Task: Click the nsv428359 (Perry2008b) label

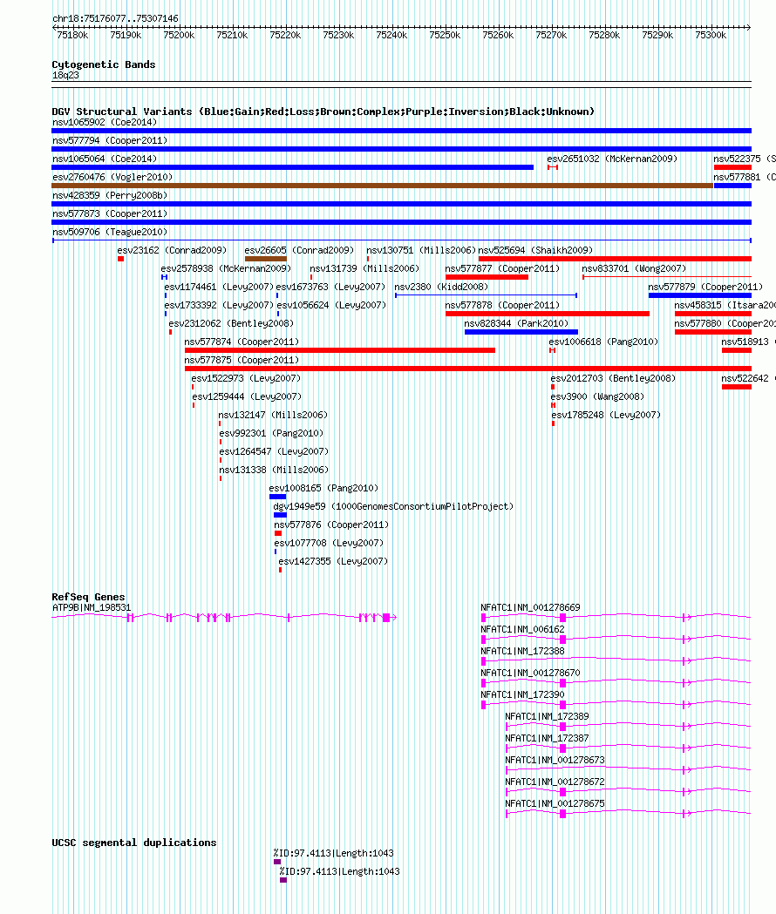Action: (110, 195)
